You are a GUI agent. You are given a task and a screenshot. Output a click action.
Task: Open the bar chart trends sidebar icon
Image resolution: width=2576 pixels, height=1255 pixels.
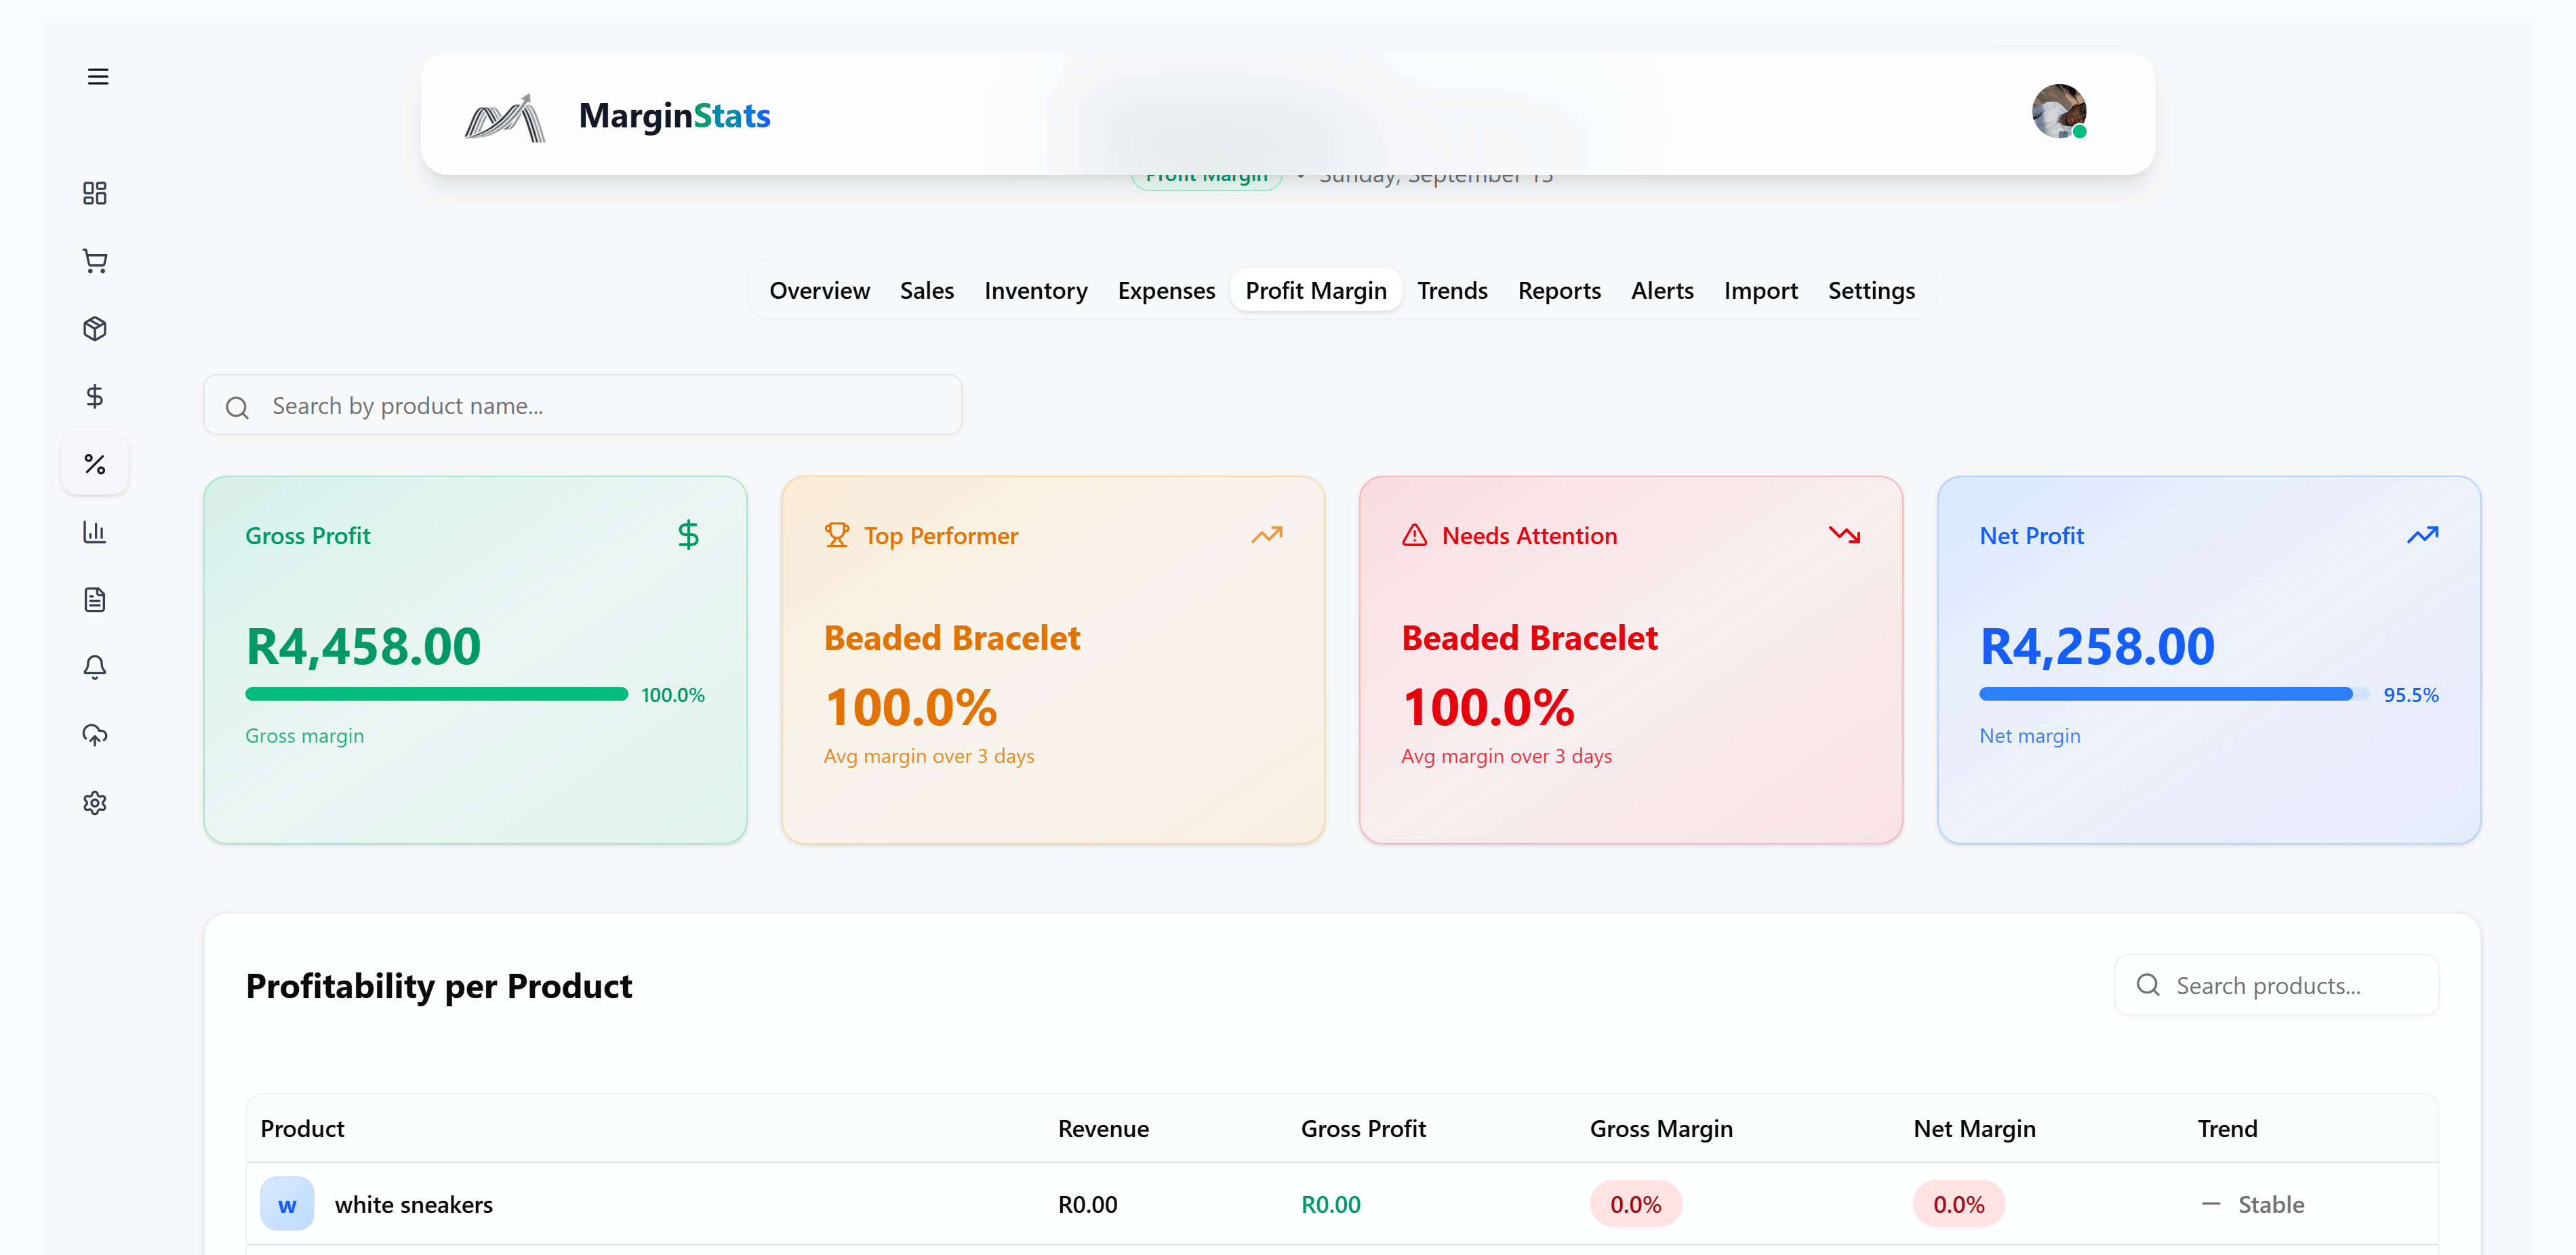(95, 532)
